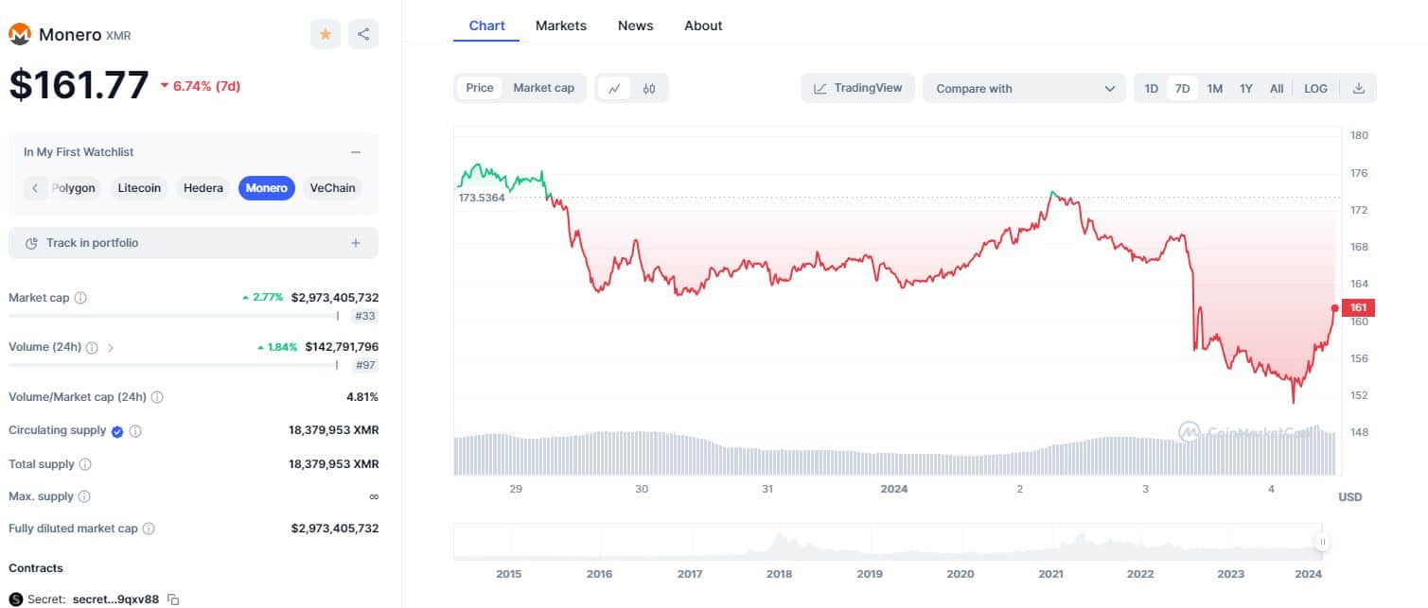The width and height of the screenshot is (1428, 608).
Task: Click the verified badge by Circulating supply
Action: (x=117, y=431)
